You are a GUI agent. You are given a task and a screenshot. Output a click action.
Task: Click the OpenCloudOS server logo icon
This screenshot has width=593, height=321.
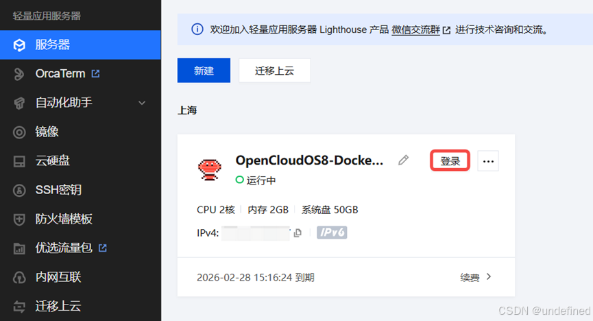210,170
